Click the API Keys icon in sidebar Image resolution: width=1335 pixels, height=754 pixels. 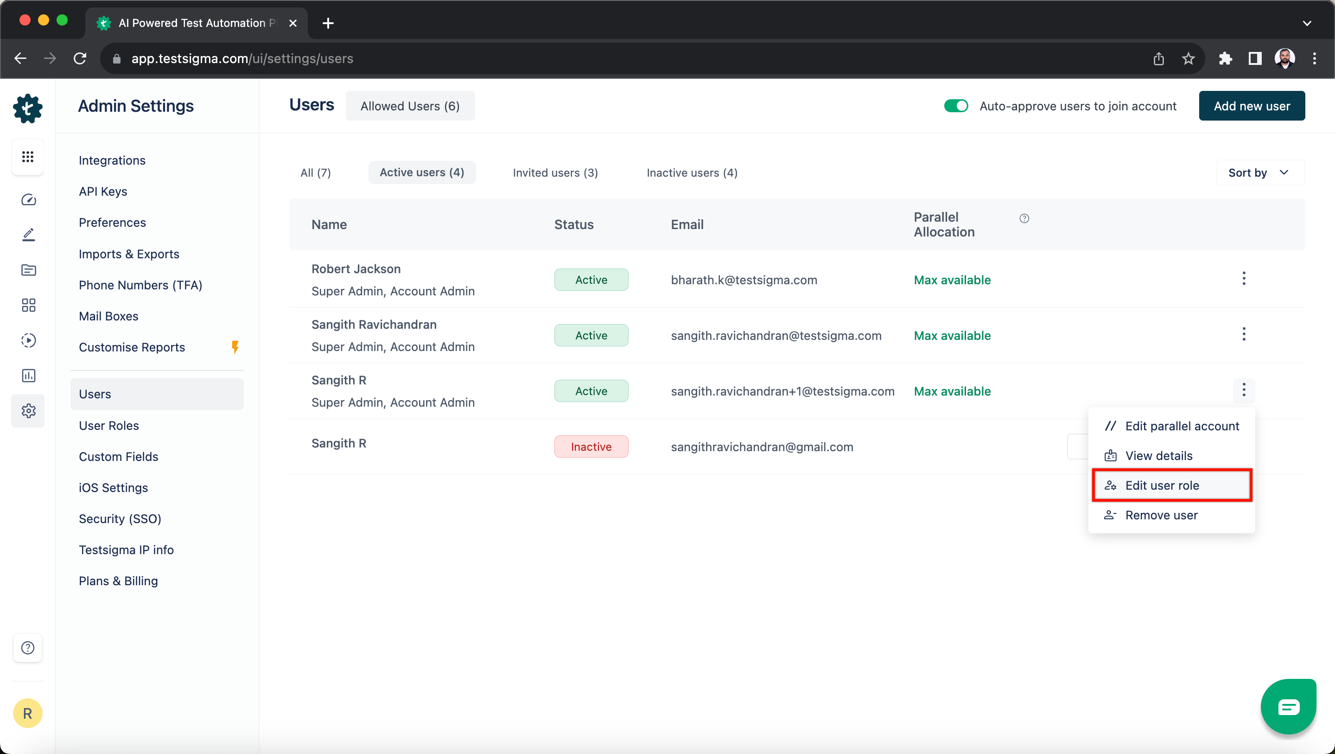click(x=103, y=191)
